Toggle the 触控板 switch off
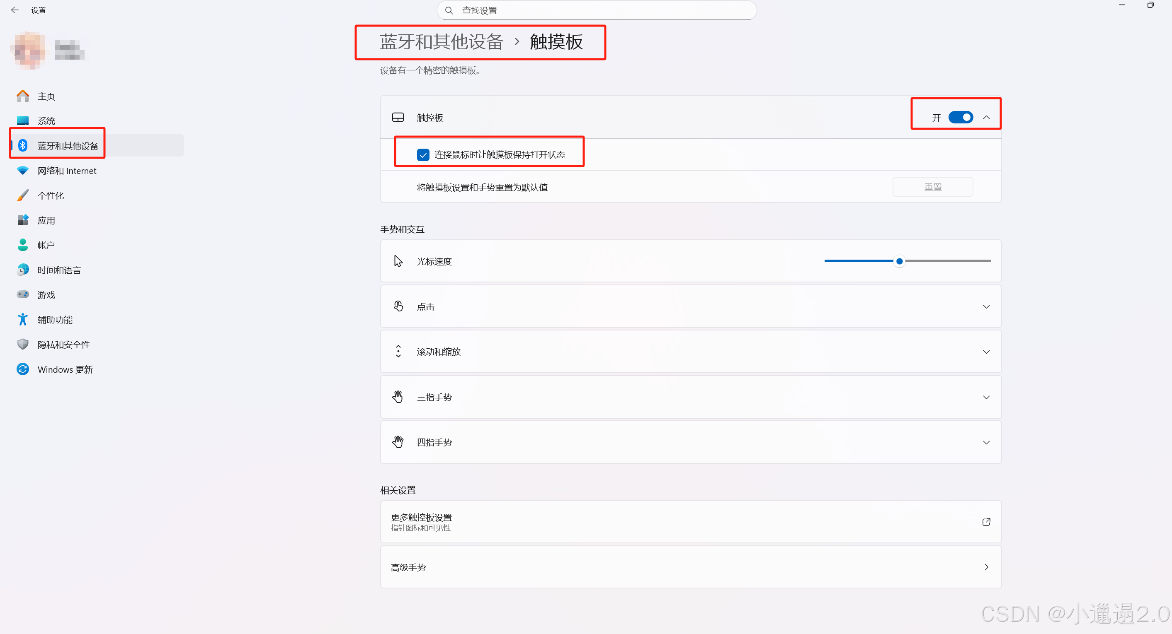 point(961,117)
